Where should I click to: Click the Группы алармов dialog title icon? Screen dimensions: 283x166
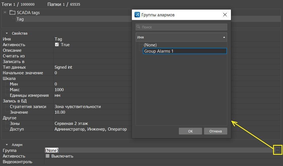click(137, 15)
